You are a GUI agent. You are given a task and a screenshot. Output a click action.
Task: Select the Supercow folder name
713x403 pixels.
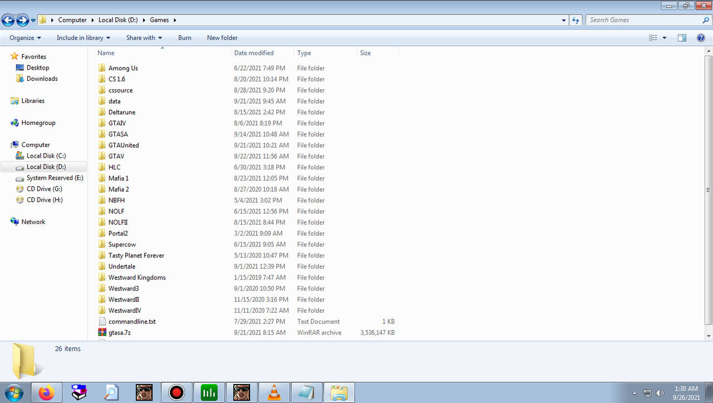(x=122, y=245)
